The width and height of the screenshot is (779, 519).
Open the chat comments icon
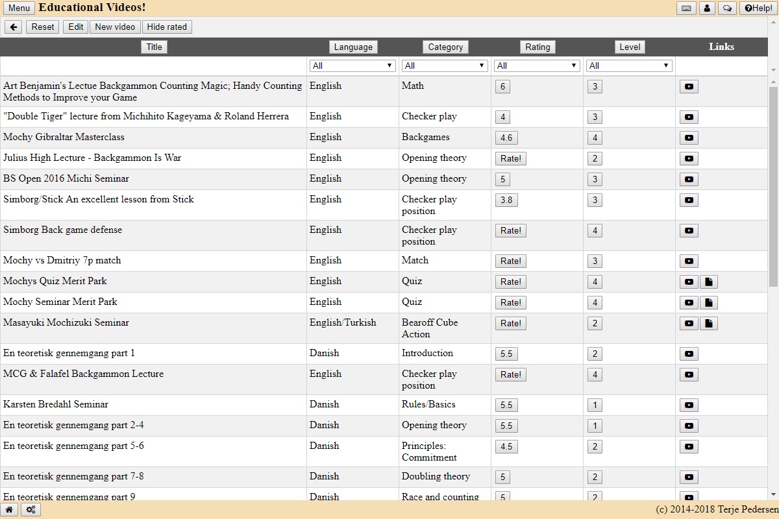[727, 8]
